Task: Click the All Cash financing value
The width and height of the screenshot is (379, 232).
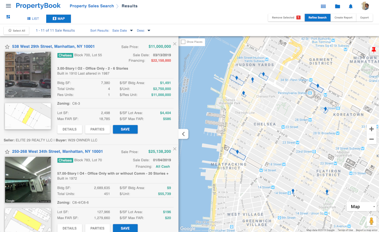Action: [163, 166]
